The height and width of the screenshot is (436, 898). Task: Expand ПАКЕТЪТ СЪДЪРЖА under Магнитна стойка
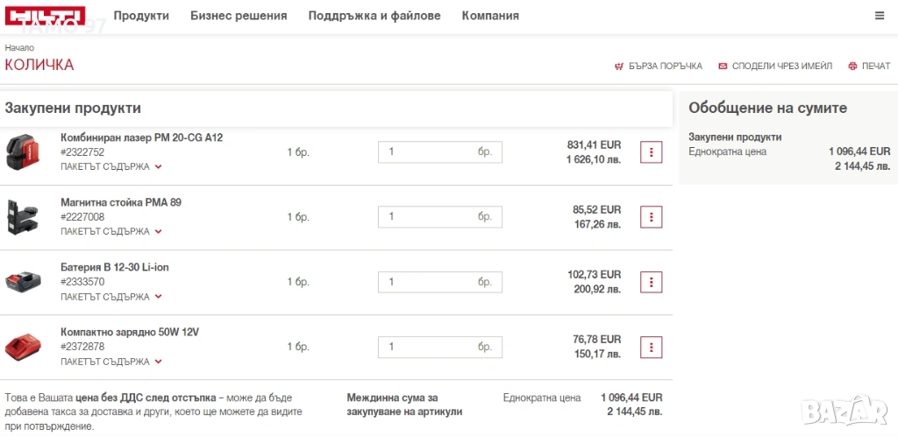point(111,232)
